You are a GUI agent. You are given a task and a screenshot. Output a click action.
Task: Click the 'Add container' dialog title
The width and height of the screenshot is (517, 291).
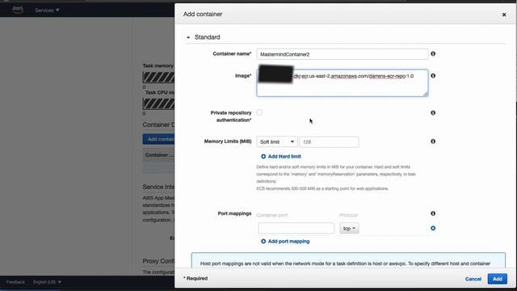(x=203, y=15)
